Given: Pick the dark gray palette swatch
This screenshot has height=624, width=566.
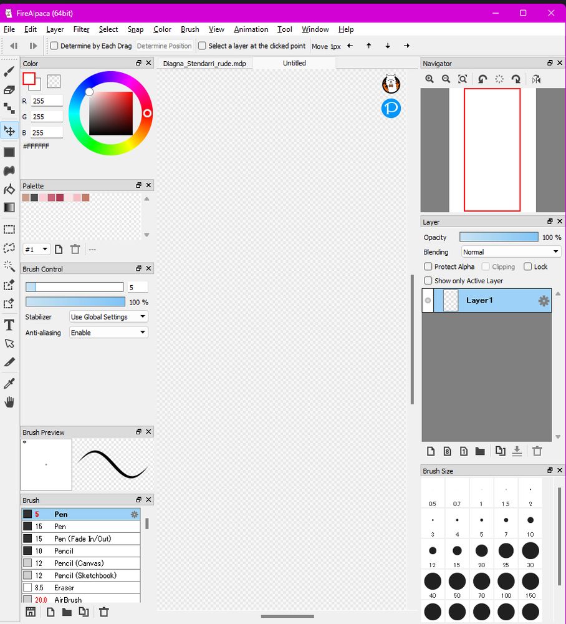Looking at the screenshot, I should click(34, 198).
